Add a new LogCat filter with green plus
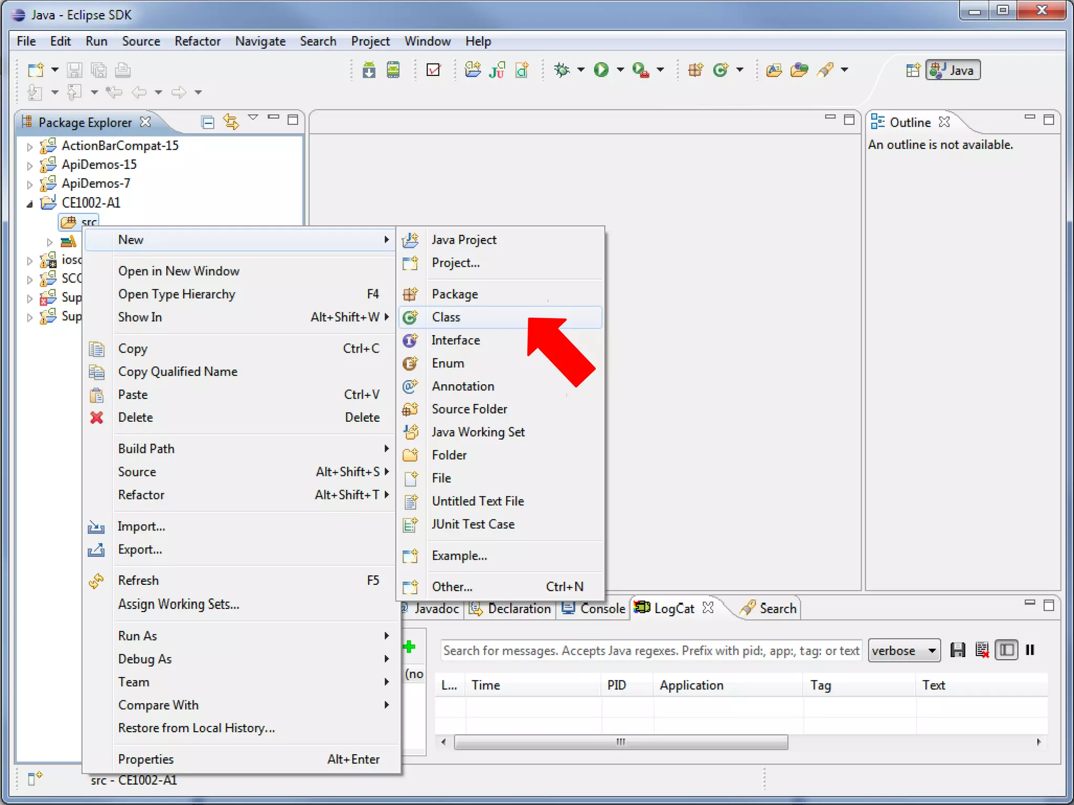This screenshot has width=1074, height=805. [x=410, y=647]
